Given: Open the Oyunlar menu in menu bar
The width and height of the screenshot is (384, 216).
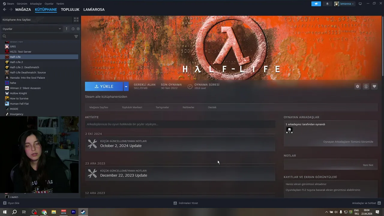Looking at the screenshot, I should tap(49, 4).
